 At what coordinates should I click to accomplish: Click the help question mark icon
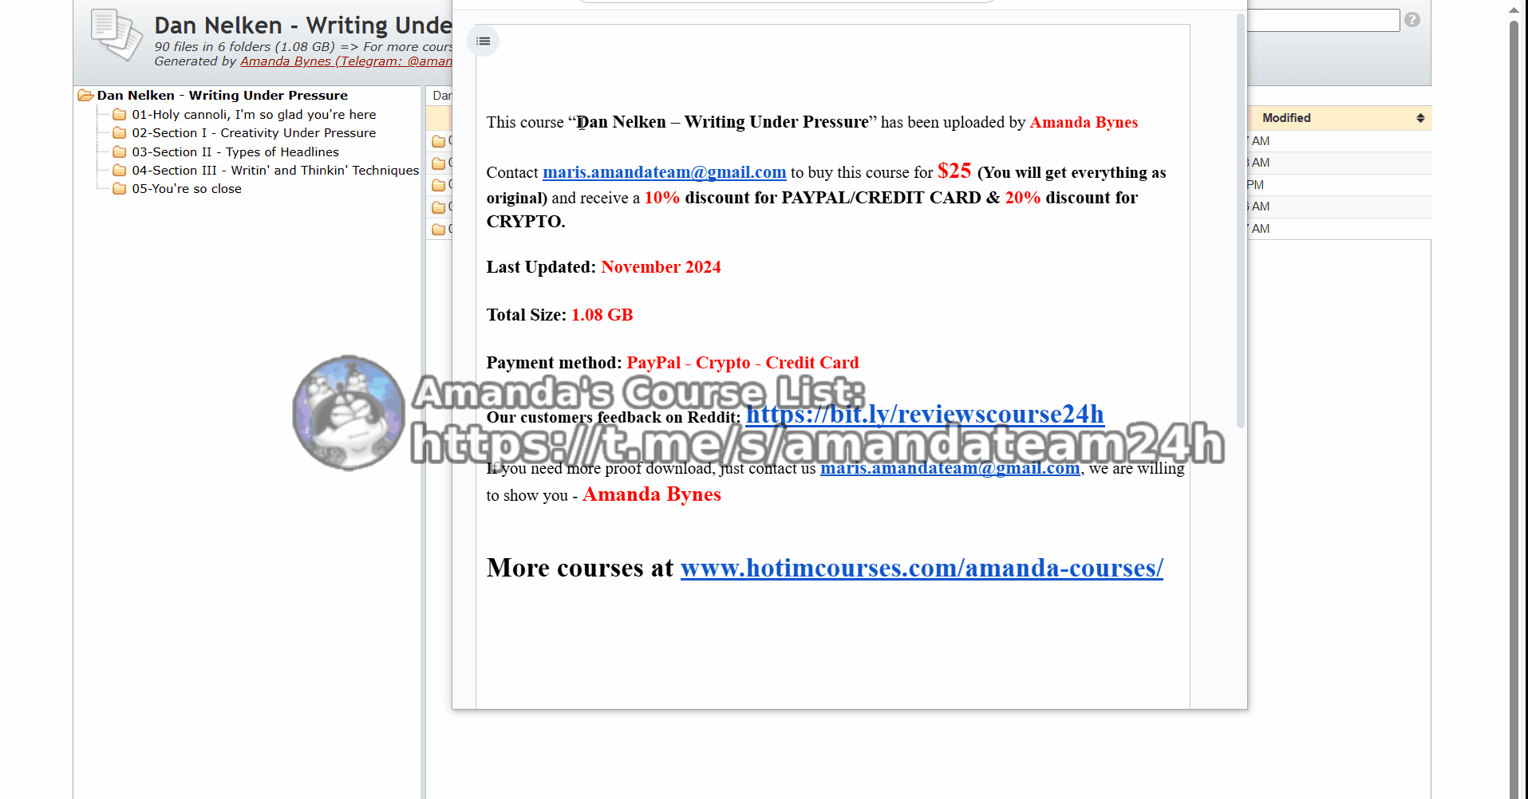coord(1412,20)
